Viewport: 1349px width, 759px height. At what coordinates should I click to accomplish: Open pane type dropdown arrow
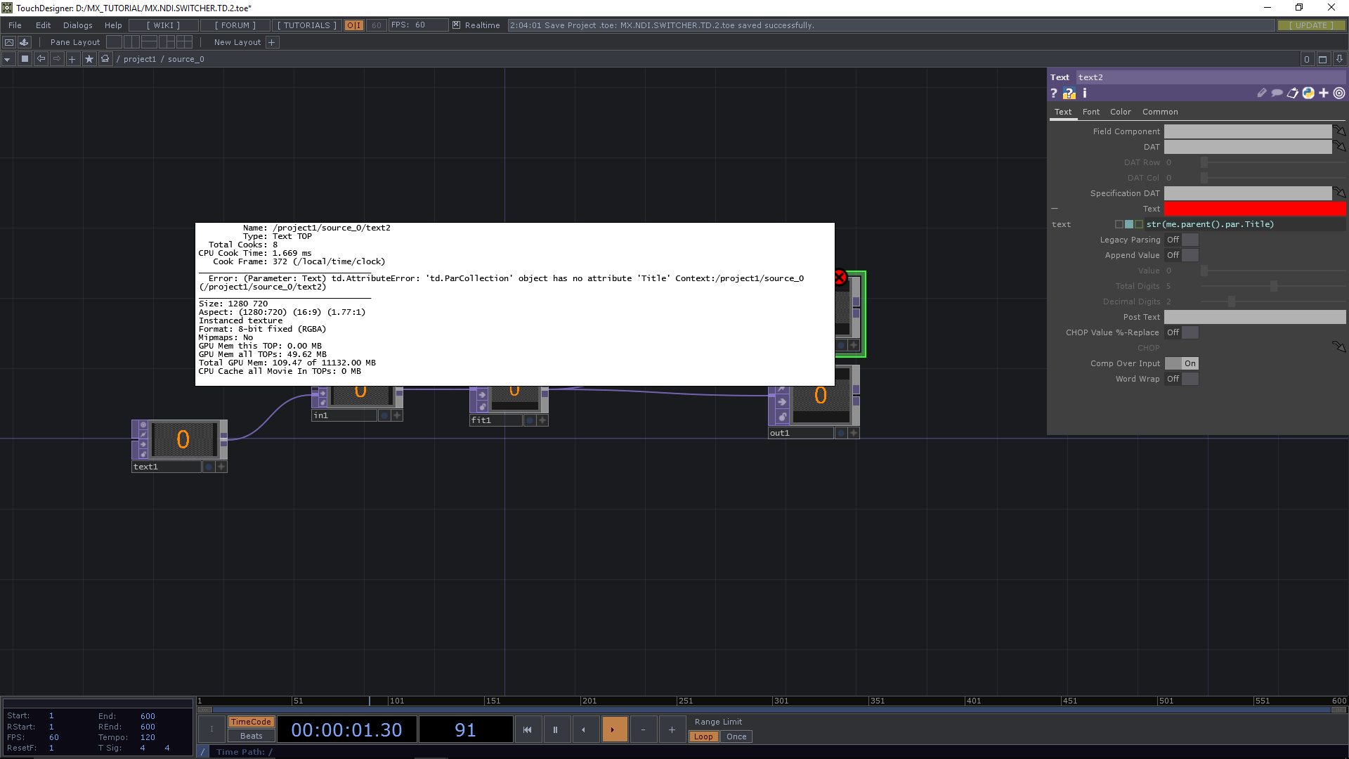point(8,59)
